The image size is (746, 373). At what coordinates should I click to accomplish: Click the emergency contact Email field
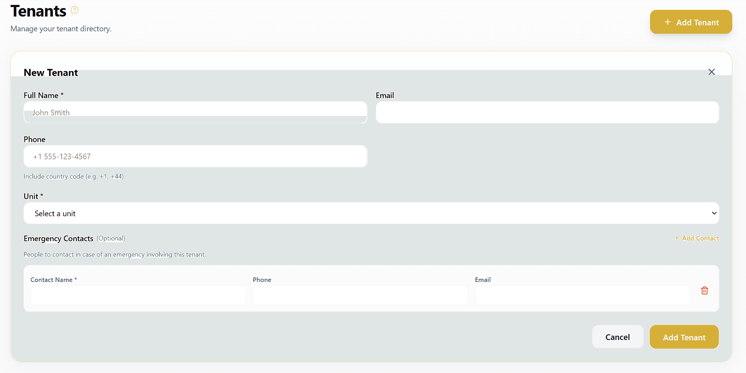[582, 295]
